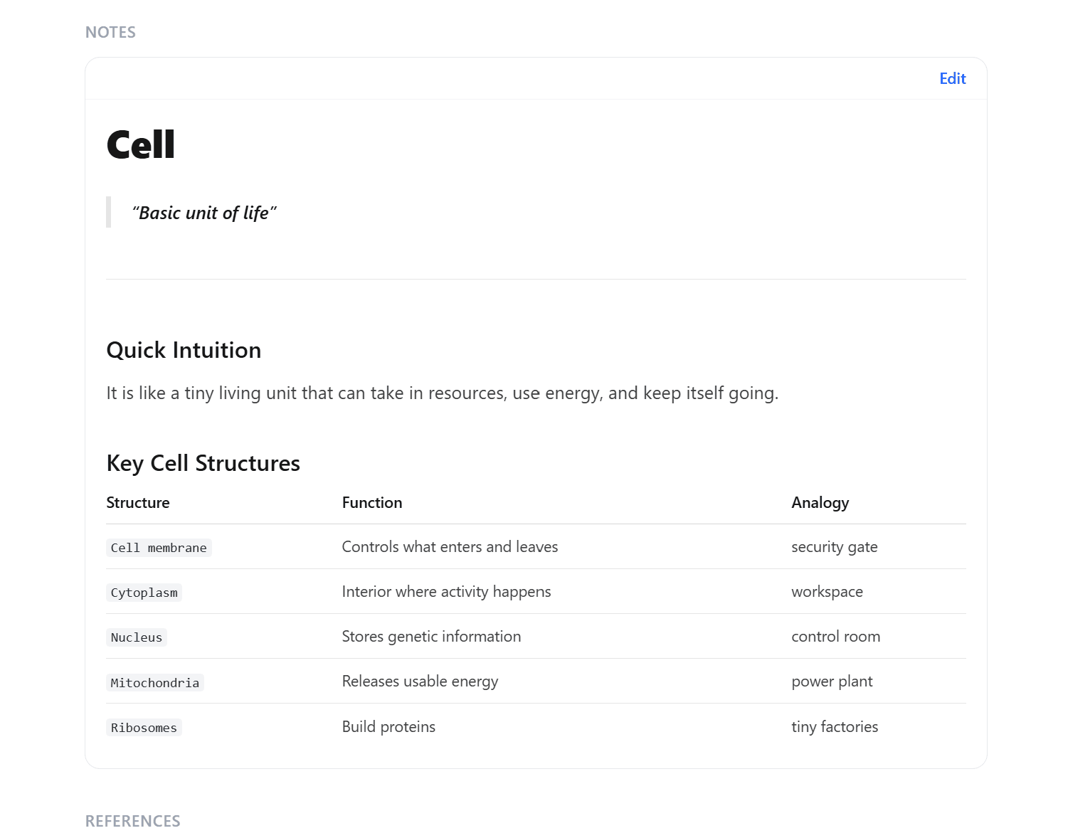Click the Ribosomes code tag
The height and width of the screenshot is (838, 1068).
[144, 728]
